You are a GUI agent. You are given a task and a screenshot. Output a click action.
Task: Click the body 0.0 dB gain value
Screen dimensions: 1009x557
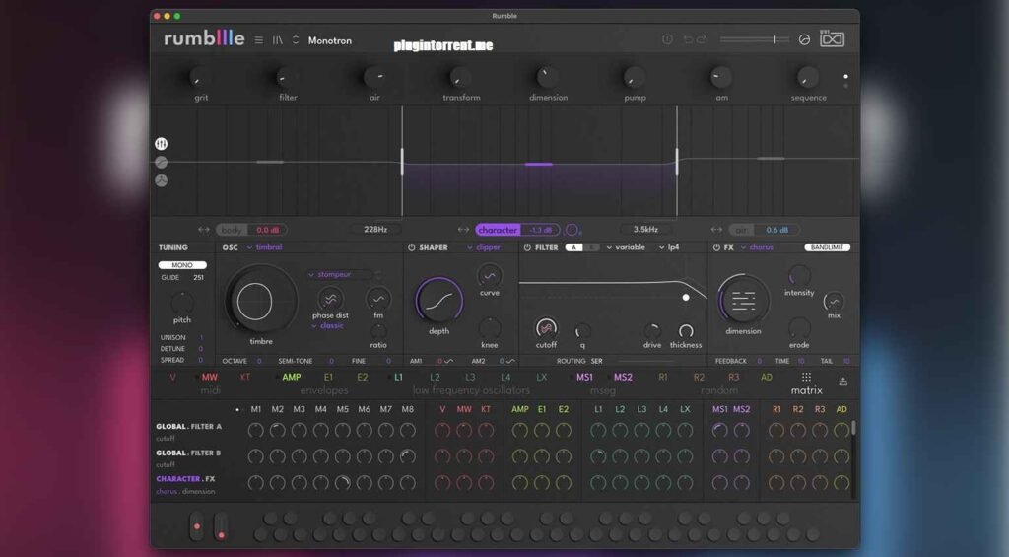(268, 230)
